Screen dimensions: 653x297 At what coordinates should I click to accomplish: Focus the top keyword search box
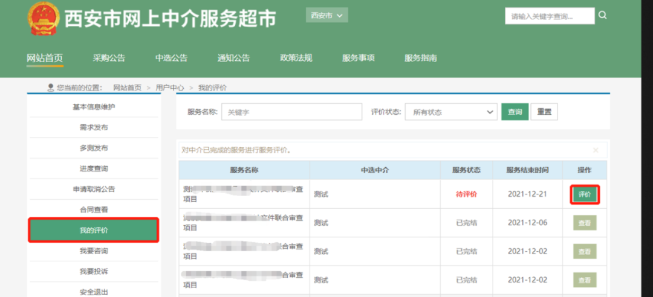(550, 17)
